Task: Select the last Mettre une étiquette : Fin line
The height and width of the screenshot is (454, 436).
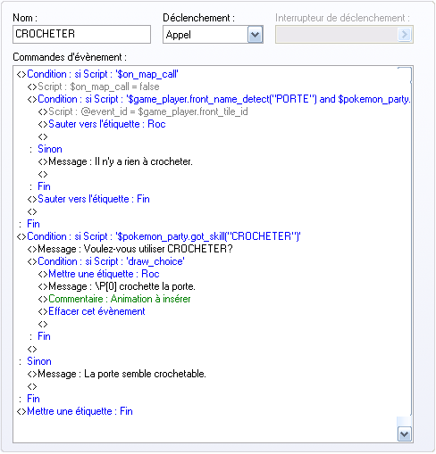Action: pyautogui.click(x=75, y=411)
